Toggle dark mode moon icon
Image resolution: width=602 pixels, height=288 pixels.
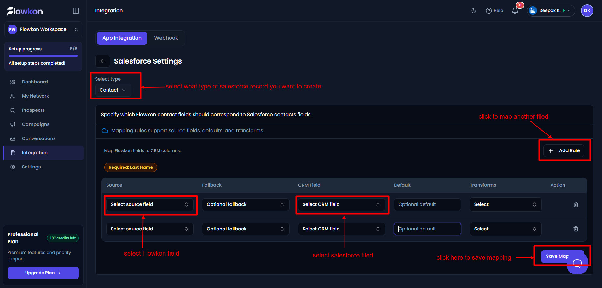click(474, 11)
